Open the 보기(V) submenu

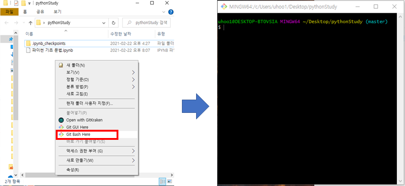click(97, 72)
